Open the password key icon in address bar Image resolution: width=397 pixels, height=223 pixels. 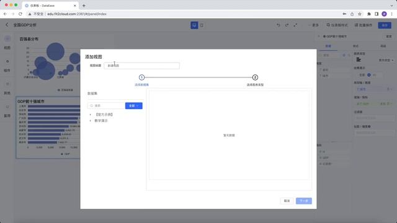[344, 14]
